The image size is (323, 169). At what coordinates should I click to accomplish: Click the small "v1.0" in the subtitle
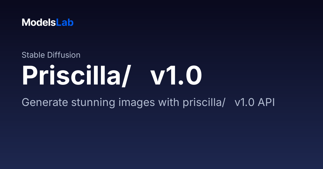click(244, 103)
